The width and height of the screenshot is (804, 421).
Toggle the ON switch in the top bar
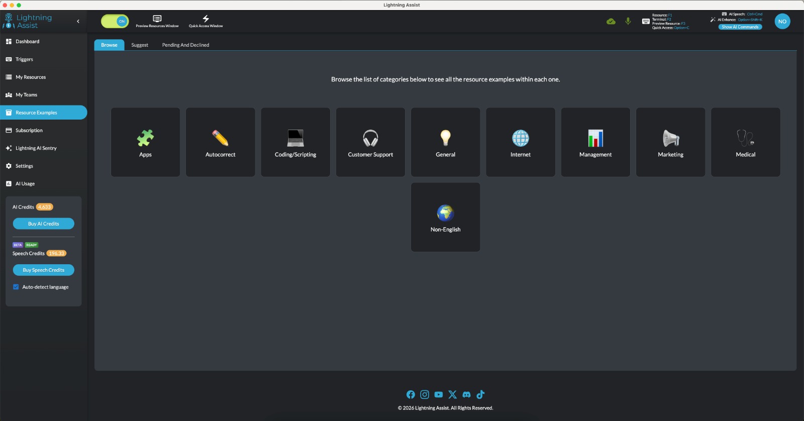click(x=115, y=21)
